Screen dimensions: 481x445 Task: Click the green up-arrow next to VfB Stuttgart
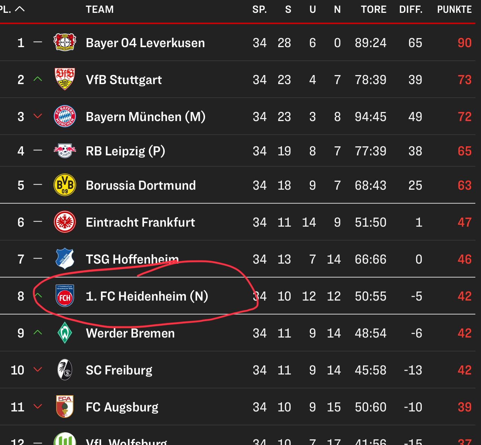[37, 79]
